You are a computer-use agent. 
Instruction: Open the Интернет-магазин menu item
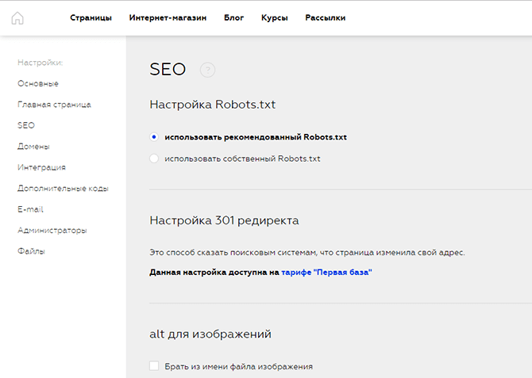[168, 17]
